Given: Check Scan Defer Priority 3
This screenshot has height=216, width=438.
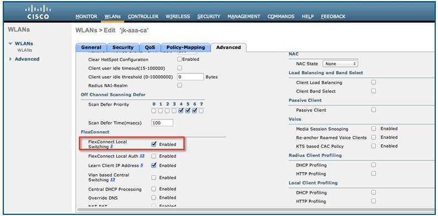Looking at the screenshot, I should coord(174,111).
